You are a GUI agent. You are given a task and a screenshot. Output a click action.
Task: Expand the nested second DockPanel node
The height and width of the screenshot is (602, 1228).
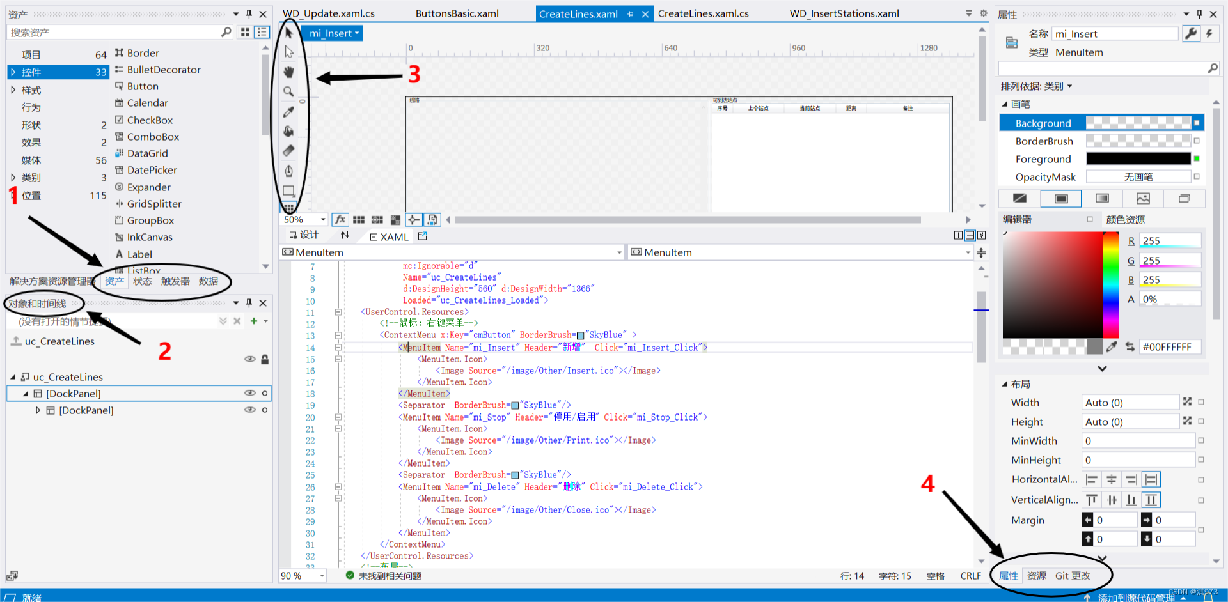coord(38,410)
